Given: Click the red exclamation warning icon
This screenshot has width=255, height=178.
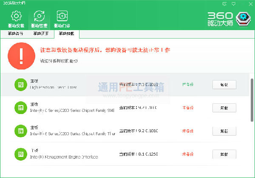Looking at the screenshot, I should tap(21, 56).
